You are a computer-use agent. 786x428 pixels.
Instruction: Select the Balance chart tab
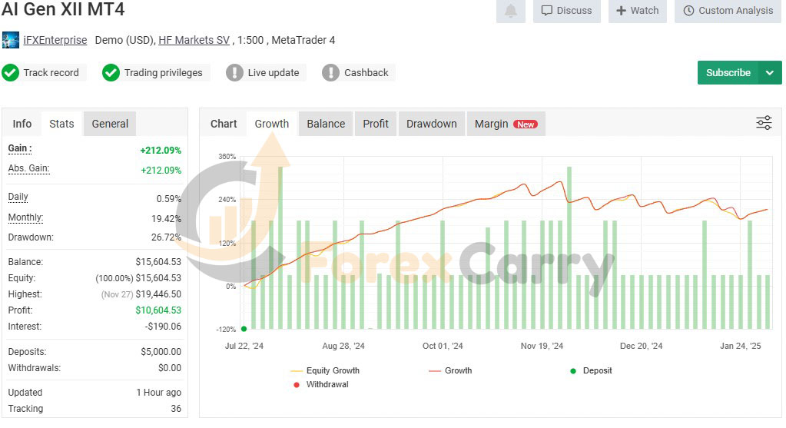click(326, 124)
